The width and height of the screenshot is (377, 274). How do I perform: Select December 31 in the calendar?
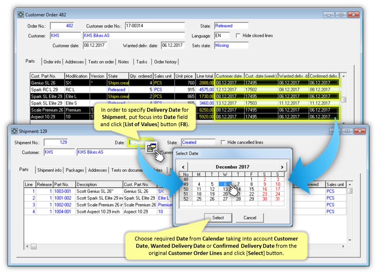tap(278, 199)
